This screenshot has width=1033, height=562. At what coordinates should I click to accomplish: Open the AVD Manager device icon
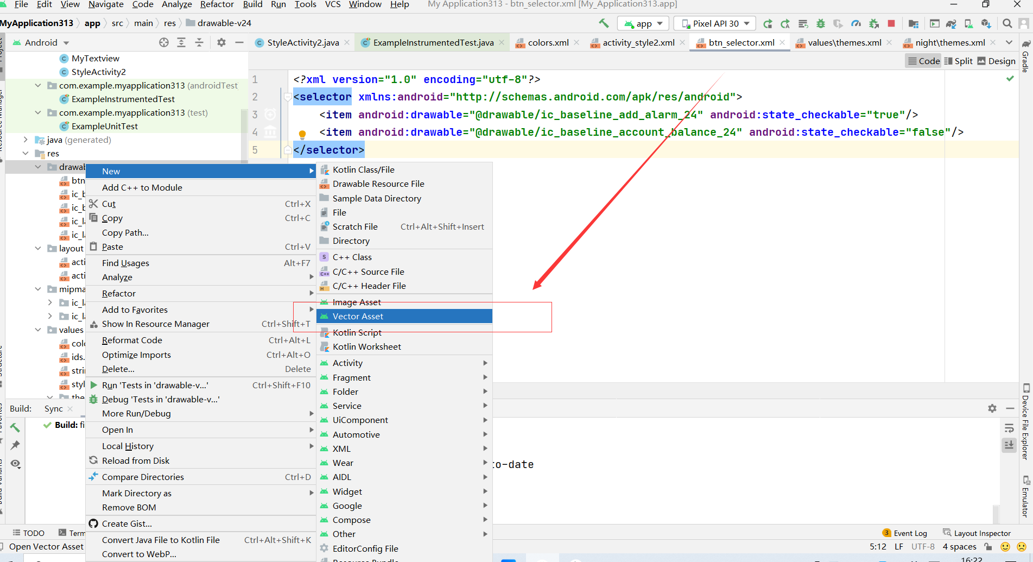click(968, 23)
